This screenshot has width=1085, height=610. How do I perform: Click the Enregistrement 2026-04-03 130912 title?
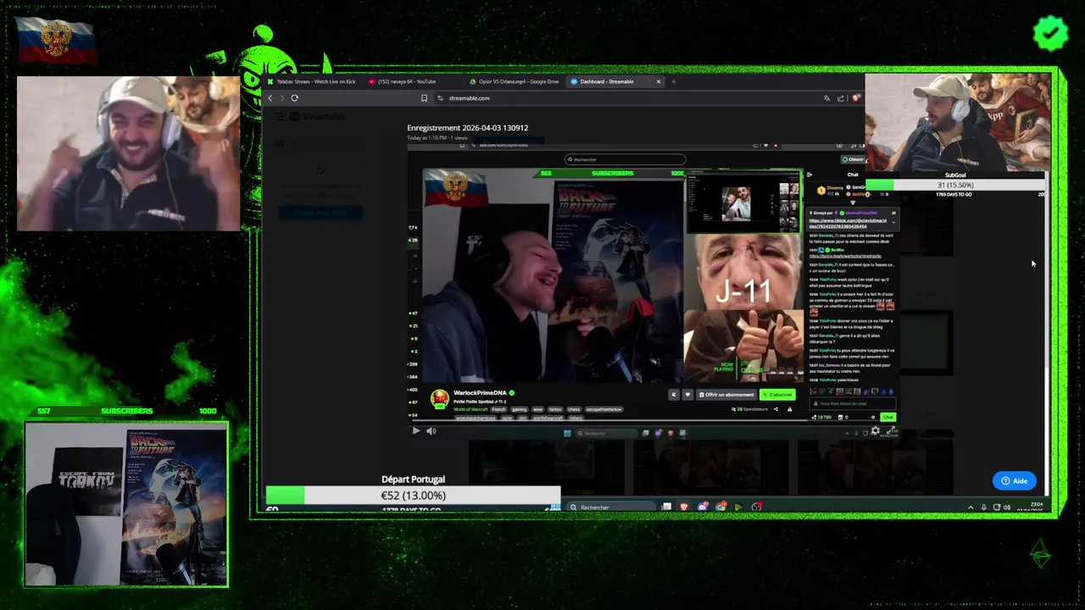click(x=467, y=128)
